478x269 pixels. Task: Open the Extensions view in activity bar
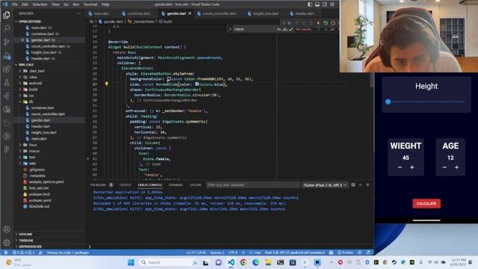pyautogui.click(x=7, y=69)
